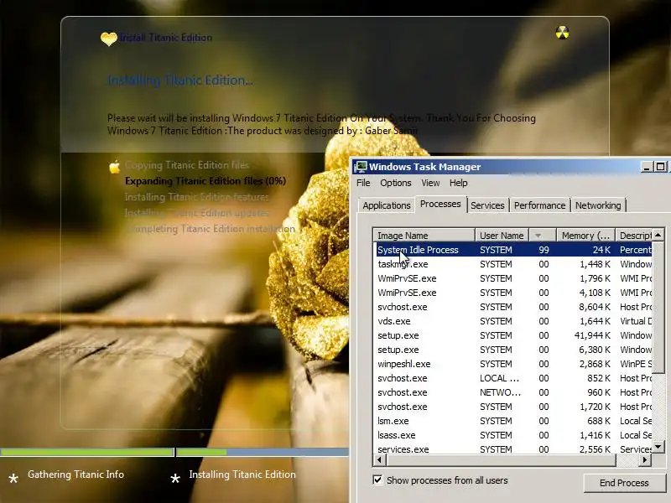Viewport: 671px width, 503px height.
Task: Select the vds.exe process
Action: pyautogui.click(x=513, y=321)
